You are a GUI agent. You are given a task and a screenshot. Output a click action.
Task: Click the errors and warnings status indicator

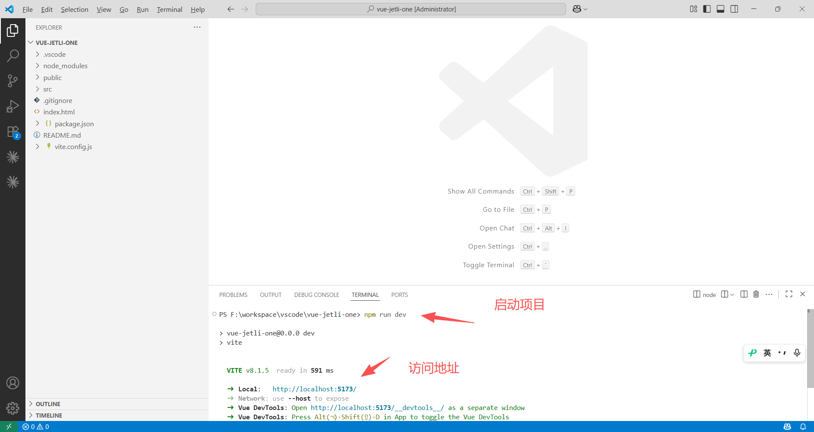point(36,426)
